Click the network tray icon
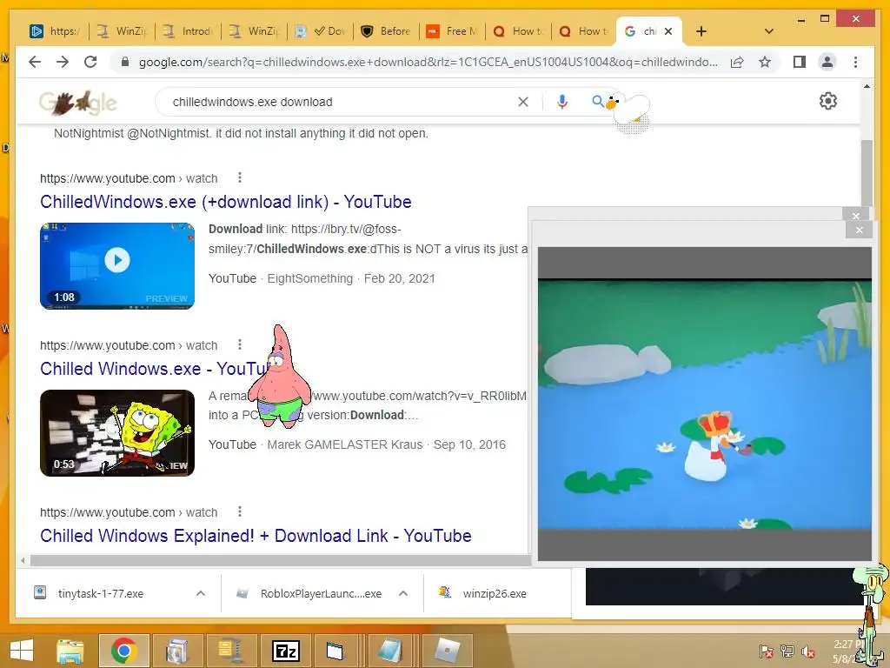Viewport: 890px width, 668px height. pos(787,651)
